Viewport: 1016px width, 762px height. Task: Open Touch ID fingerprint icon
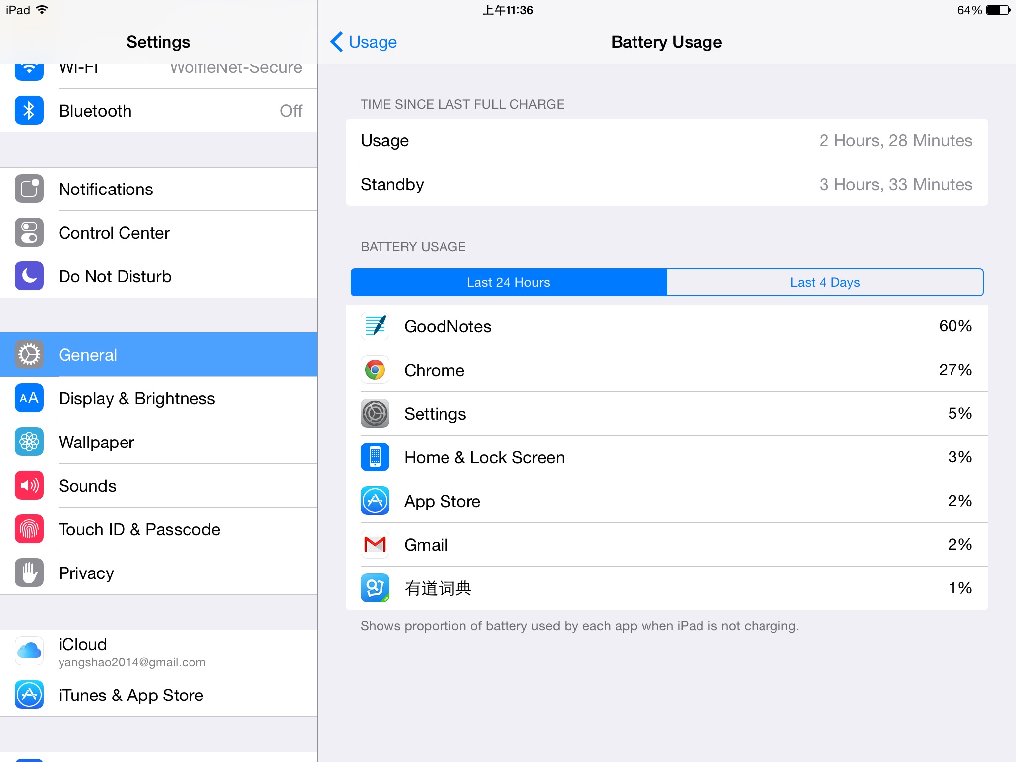tap(29, 529)
